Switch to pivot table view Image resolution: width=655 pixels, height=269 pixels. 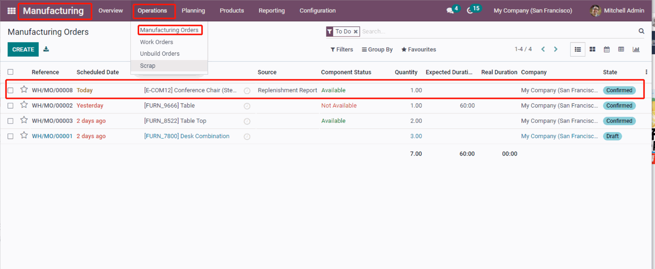[x=621, y=49]
